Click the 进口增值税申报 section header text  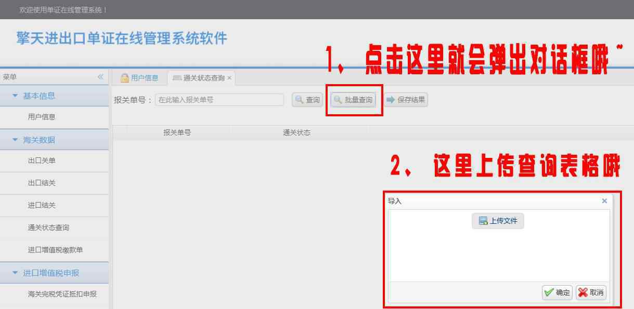tap(51, 273)
